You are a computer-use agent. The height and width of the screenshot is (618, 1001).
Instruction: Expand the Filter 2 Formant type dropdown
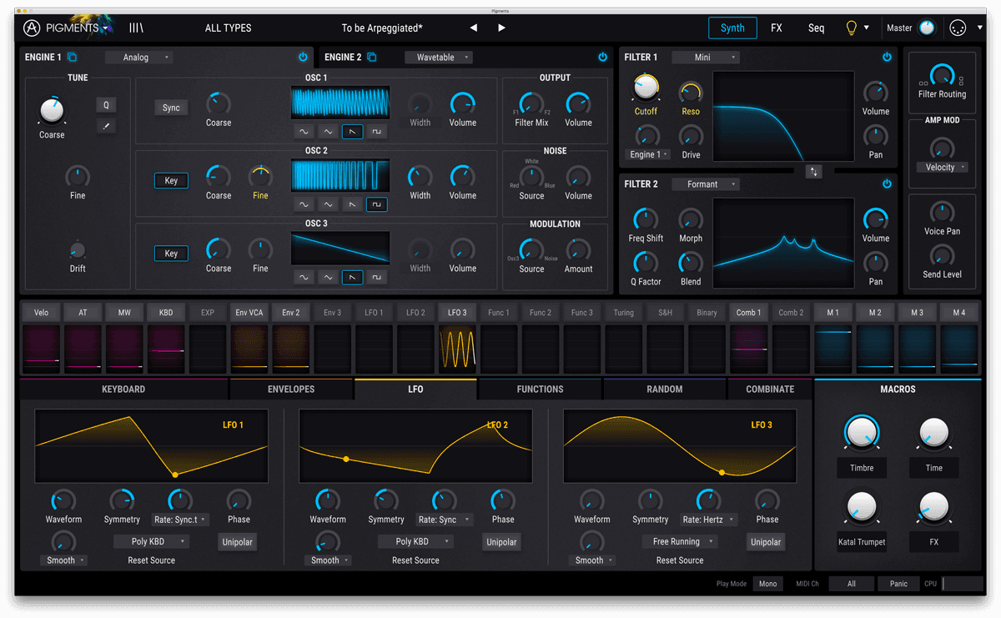706,184
